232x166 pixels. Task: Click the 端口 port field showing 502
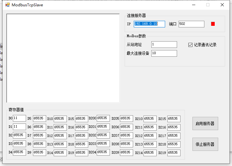coord(191,24)
